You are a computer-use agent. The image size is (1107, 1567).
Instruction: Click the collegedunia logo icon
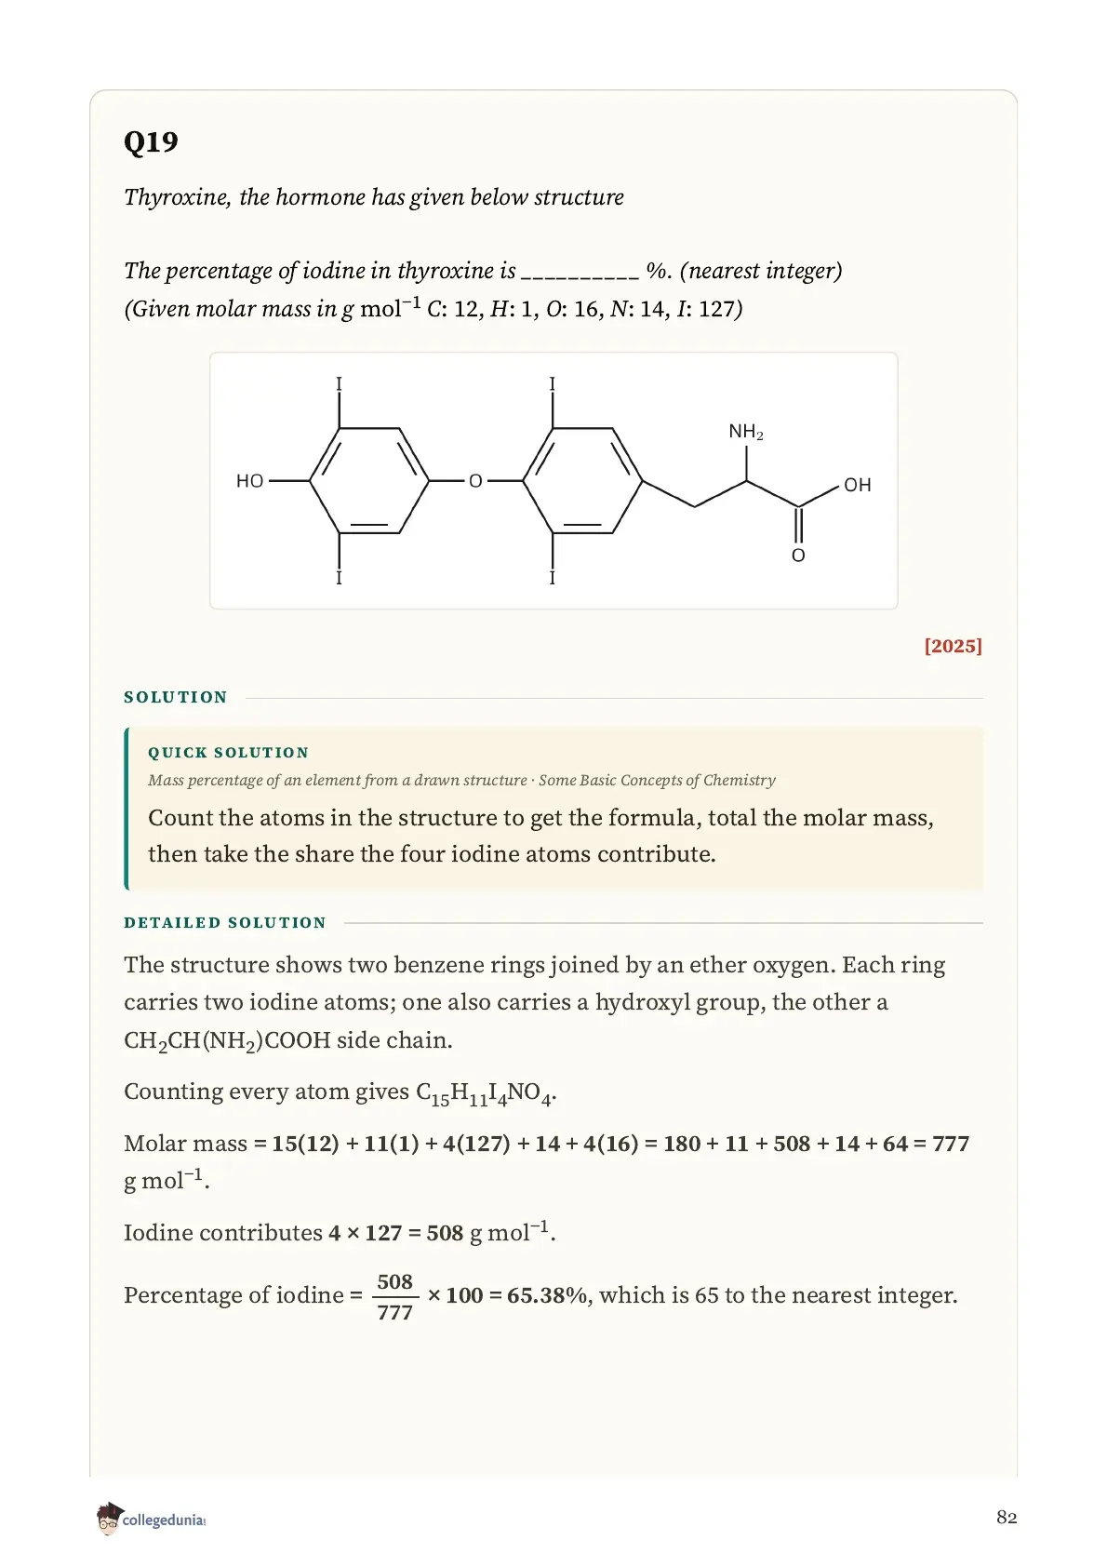tap(109, 1518)
